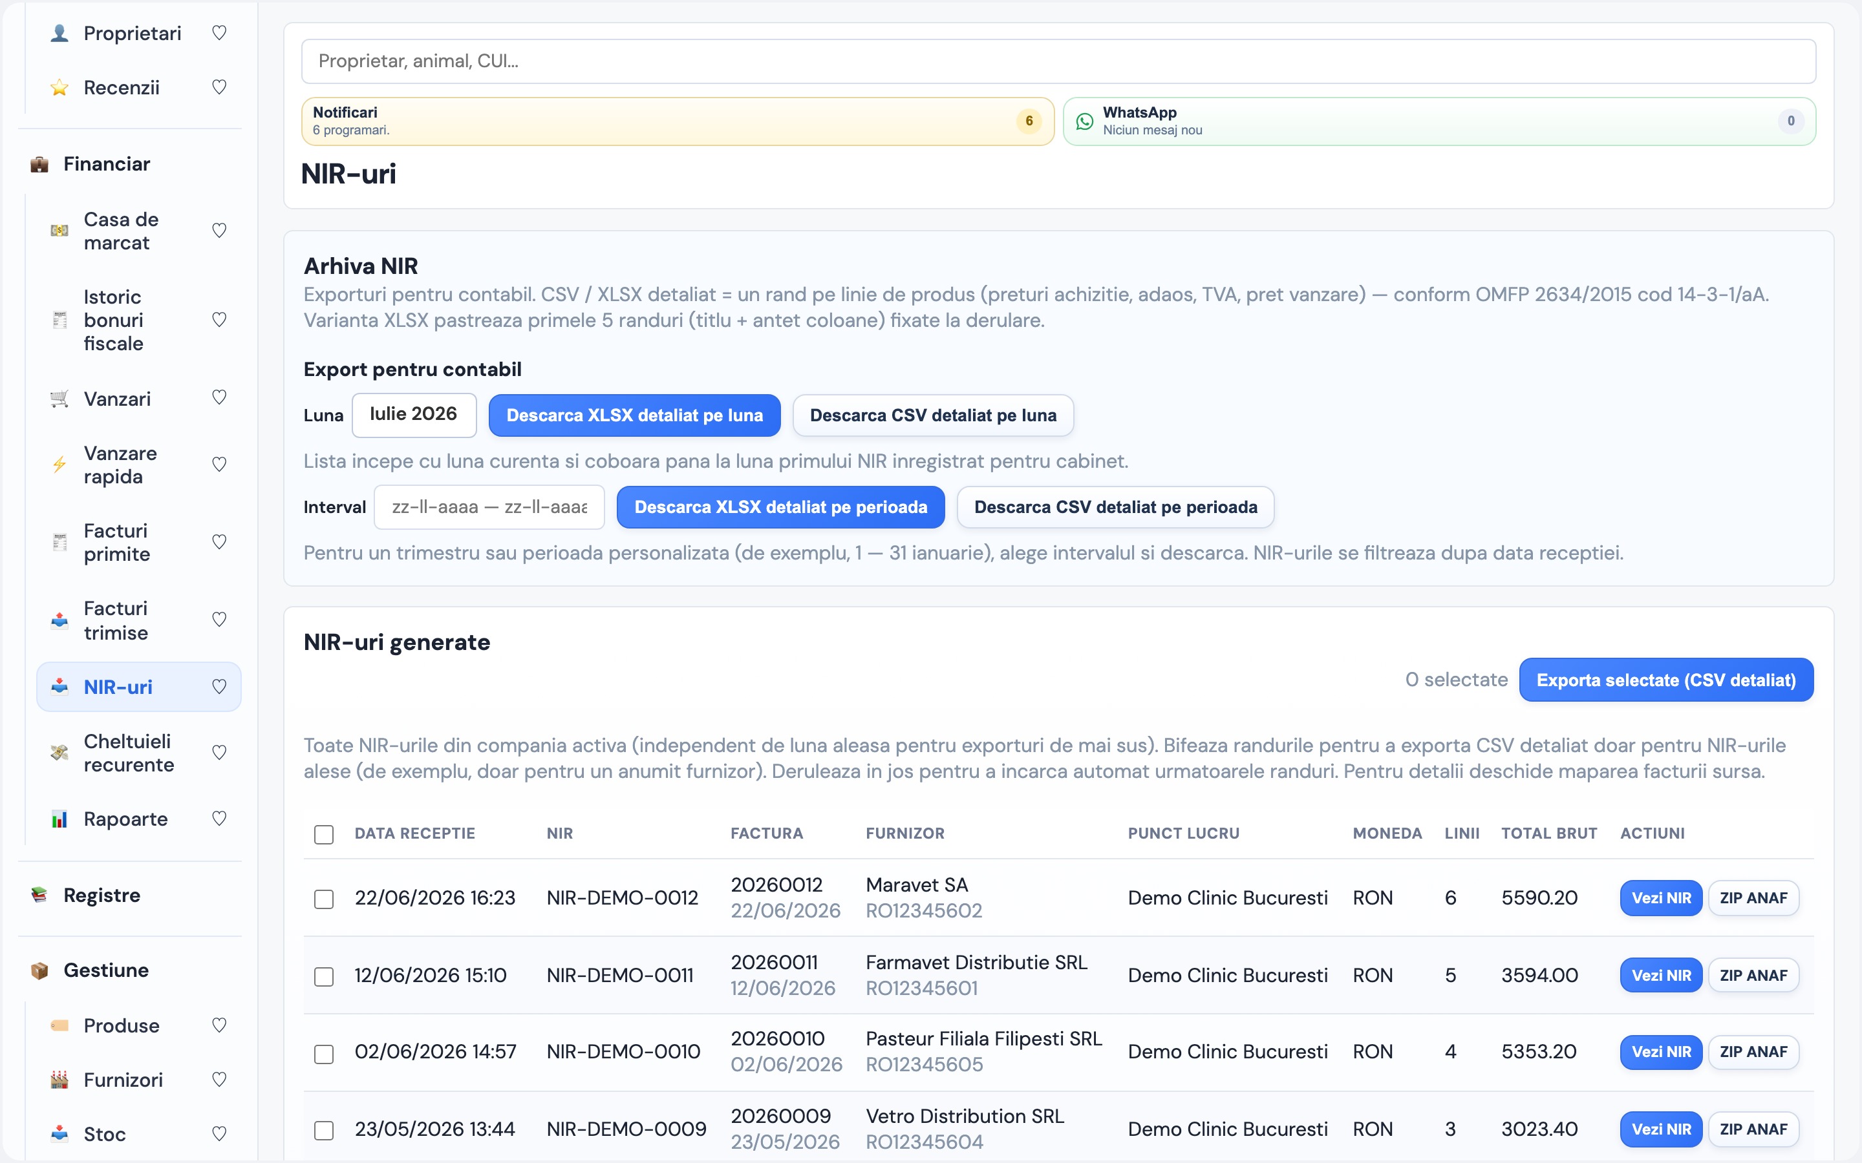Go to Cheltuieli recurente menu item
This screenshot has height=1163, width=1862.
(x=129, y=753)
